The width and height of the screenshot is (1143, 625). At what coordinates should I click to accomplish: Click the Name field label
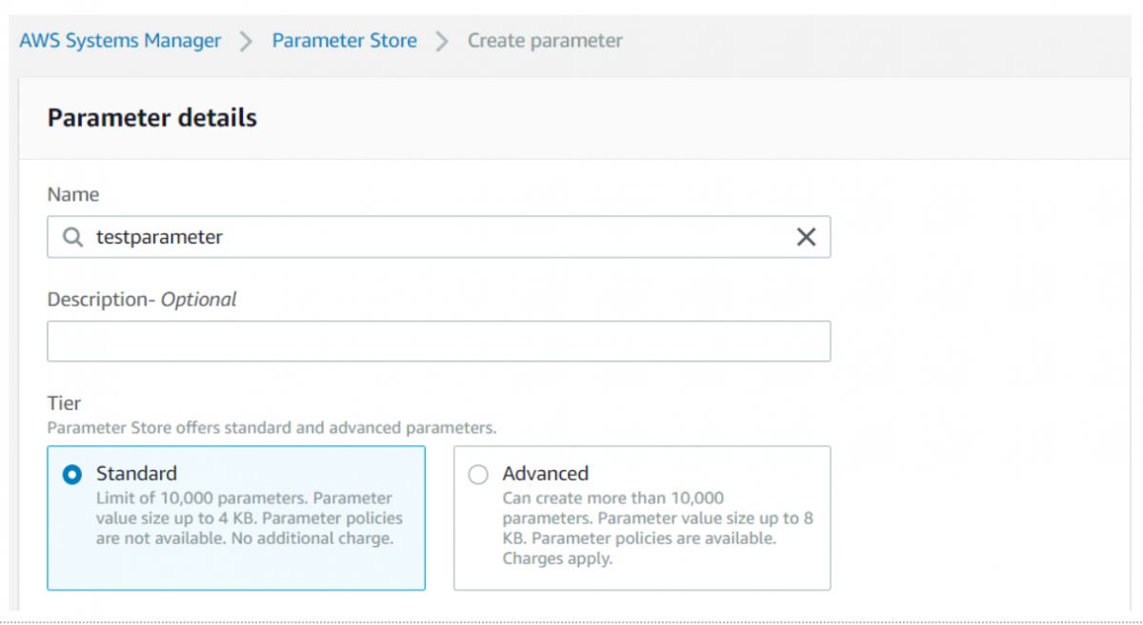(x=74, y=194)
